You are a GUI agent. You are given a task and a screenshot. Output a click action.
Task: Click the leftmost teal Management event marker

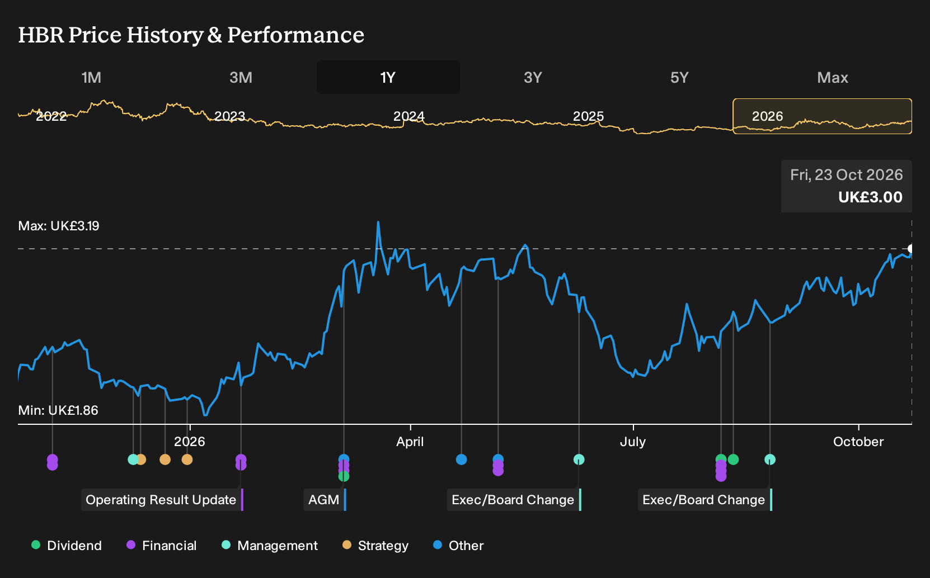click(133, 459)
